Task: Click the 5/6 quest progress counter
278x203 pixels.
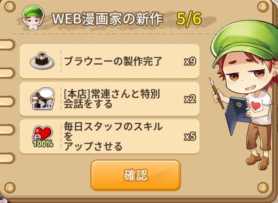Action: tap(189, 19)
